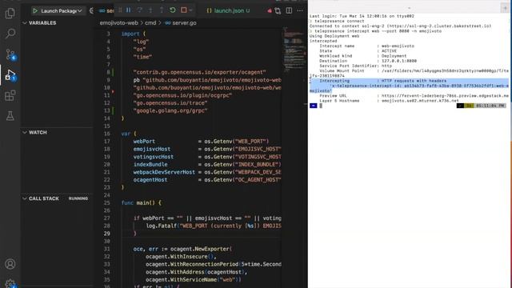Pause the running debug session
The height and width of the screenshot is (288, 512).
(129, 10)
